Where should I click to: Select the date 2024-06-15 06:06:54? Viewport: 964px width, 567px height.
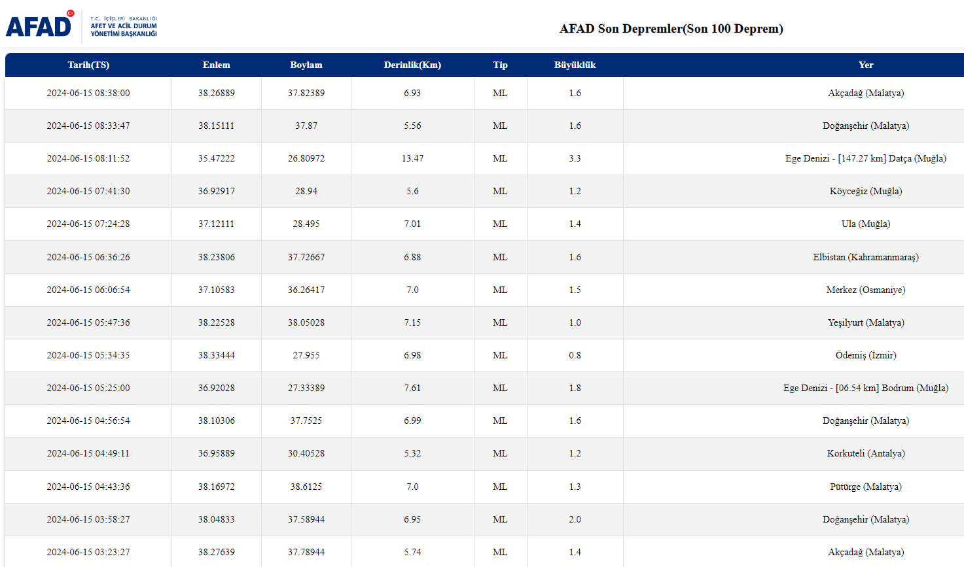88,290
